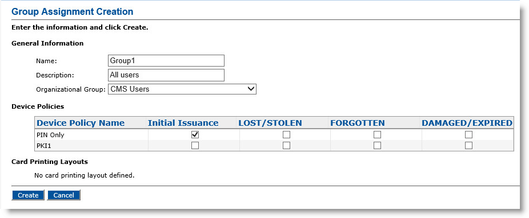Viewport: 529px width, 218px height.
Task: Click the DAMAGED/EXPIRED column header
Action: [x=467, y=123]
